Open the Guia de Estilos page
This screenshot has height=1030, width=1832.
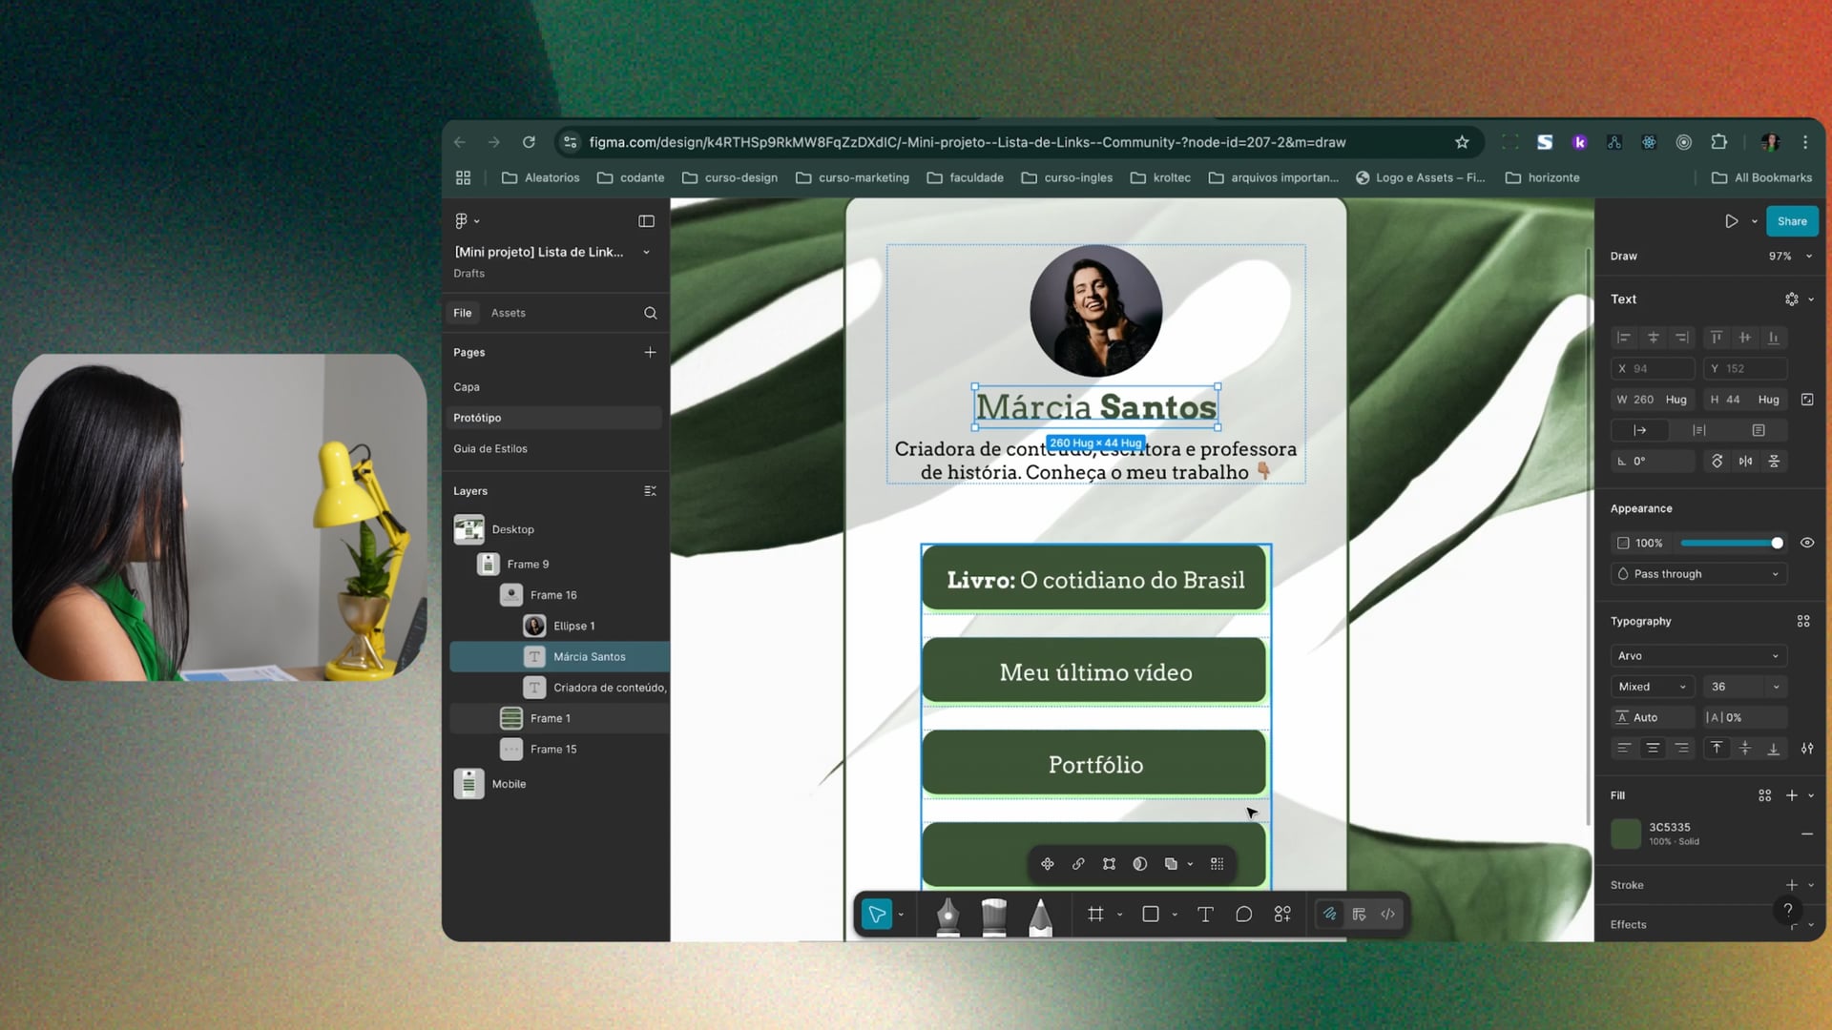point(490,449)
